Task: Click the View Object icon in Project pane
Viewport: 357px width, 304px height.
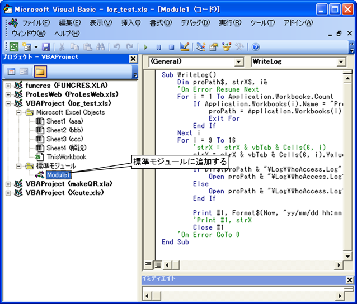Action: (24, 72)
